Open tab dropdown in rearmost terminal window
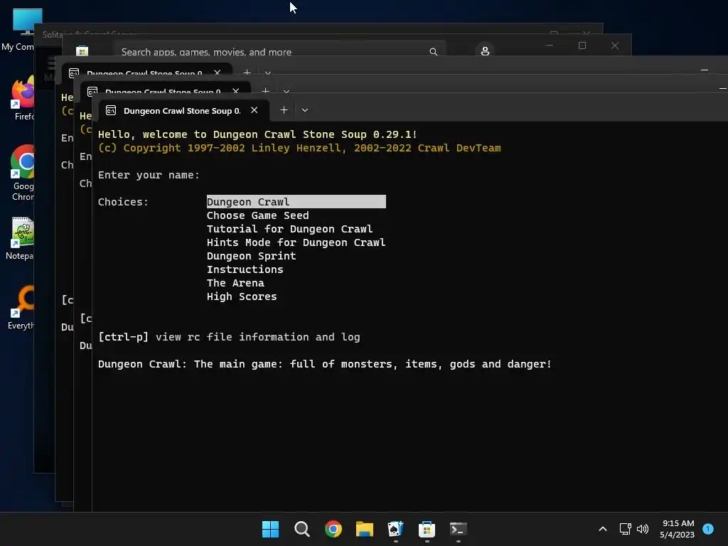Image resolution: width=728 pixels, height=546 pixels. (x=268, y=73)
